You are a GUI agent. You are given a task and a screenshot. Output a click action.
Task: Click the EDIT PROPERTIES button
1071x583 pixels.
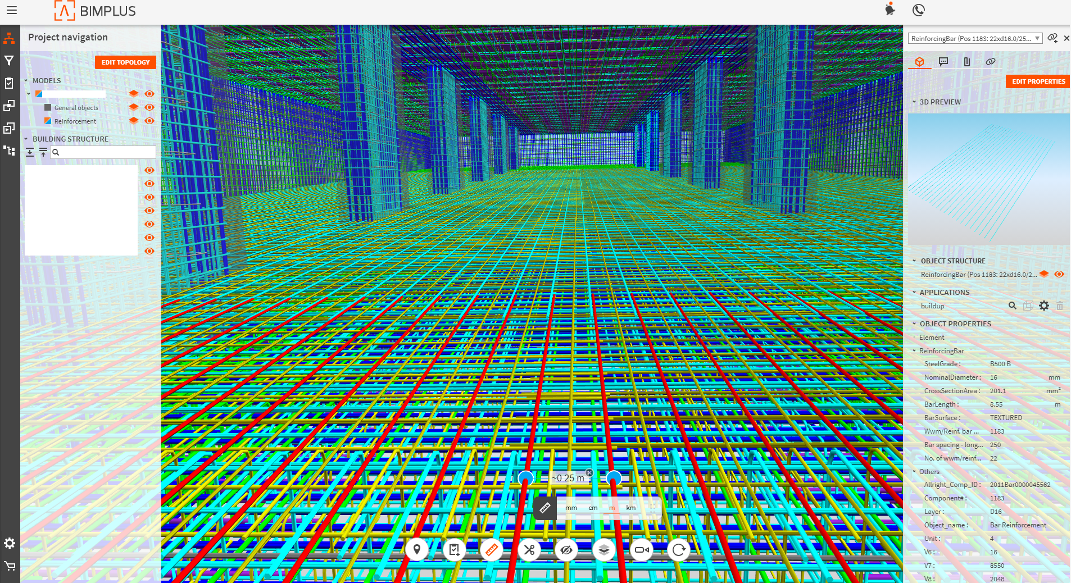click(x=1038, y=81)
